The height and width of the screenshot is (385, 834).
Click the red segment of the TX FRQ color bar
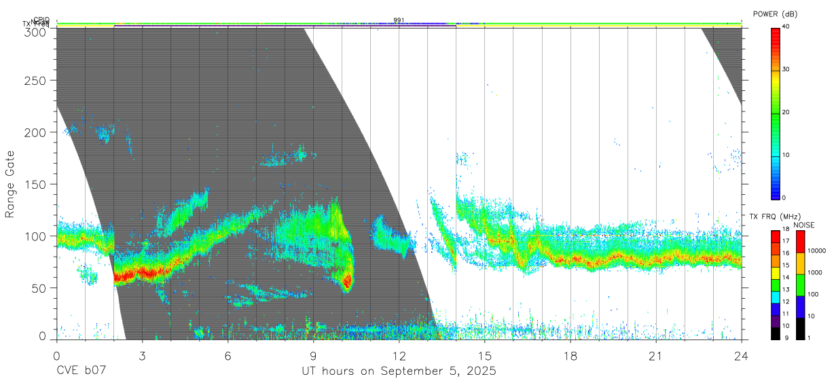point(775,236)
